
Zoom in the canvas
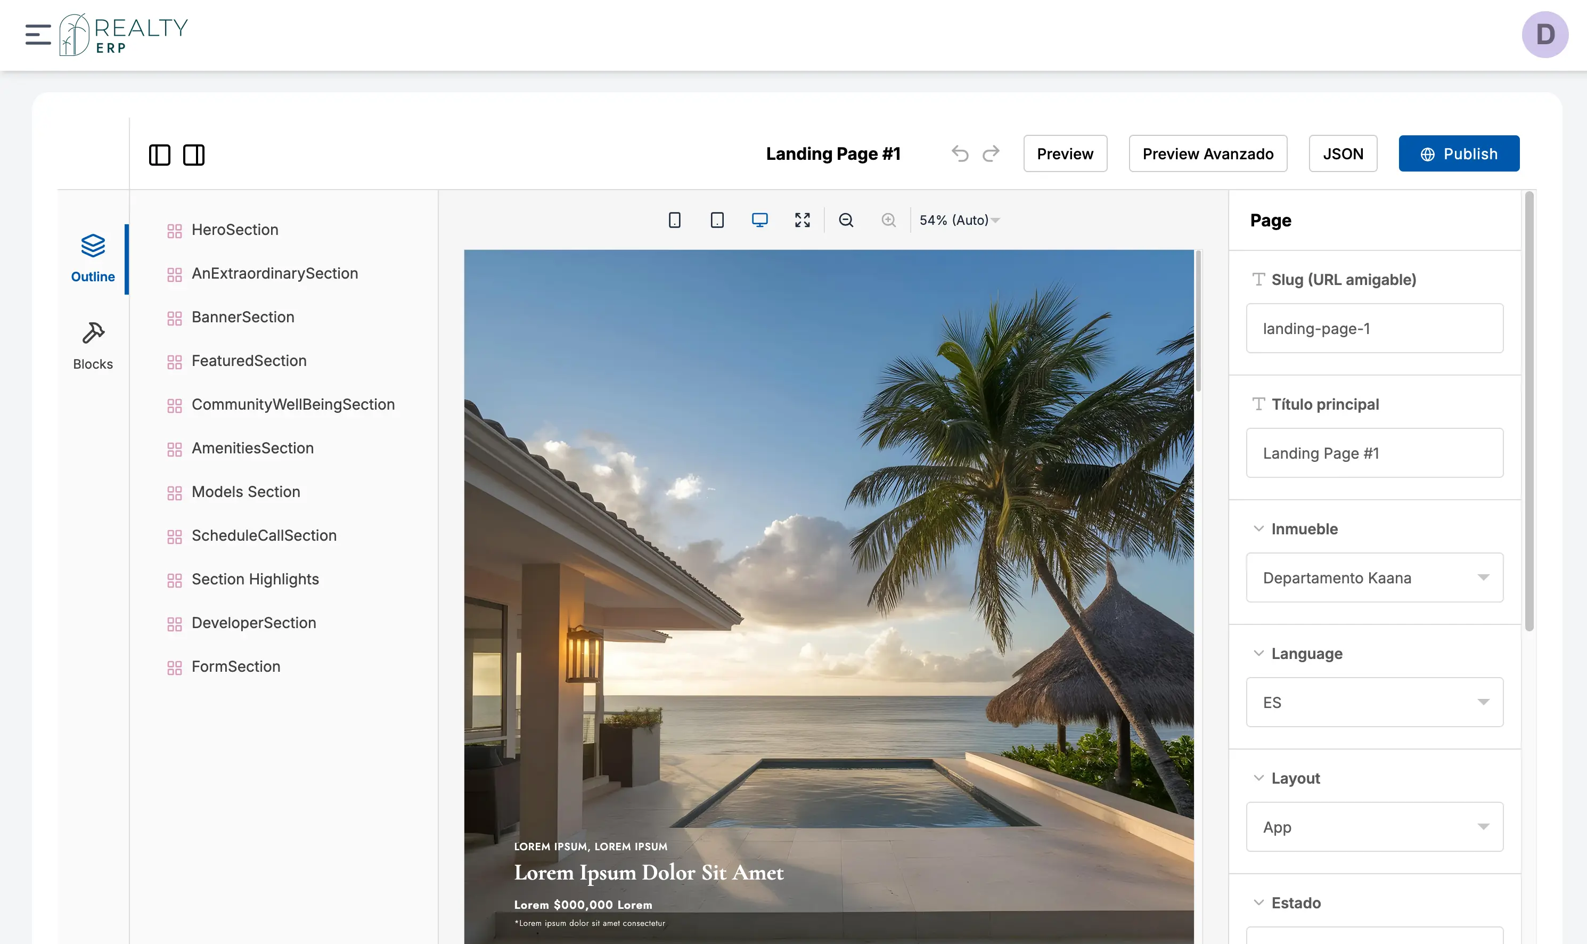point(888,220)
